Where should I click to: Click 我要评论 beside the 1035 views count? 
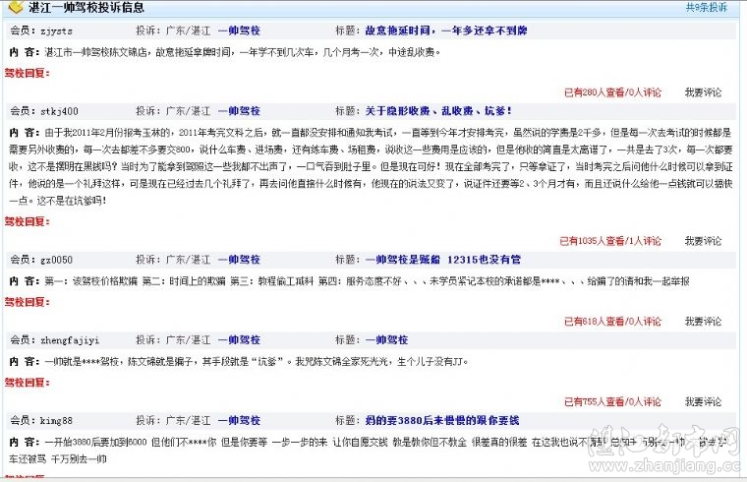(703, 240)
